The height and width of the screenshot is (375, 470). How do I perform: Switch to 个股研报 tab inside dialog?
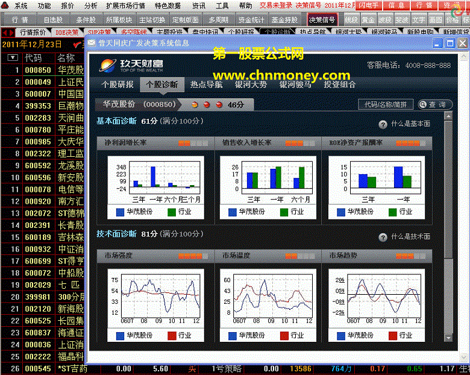[117, 84]
